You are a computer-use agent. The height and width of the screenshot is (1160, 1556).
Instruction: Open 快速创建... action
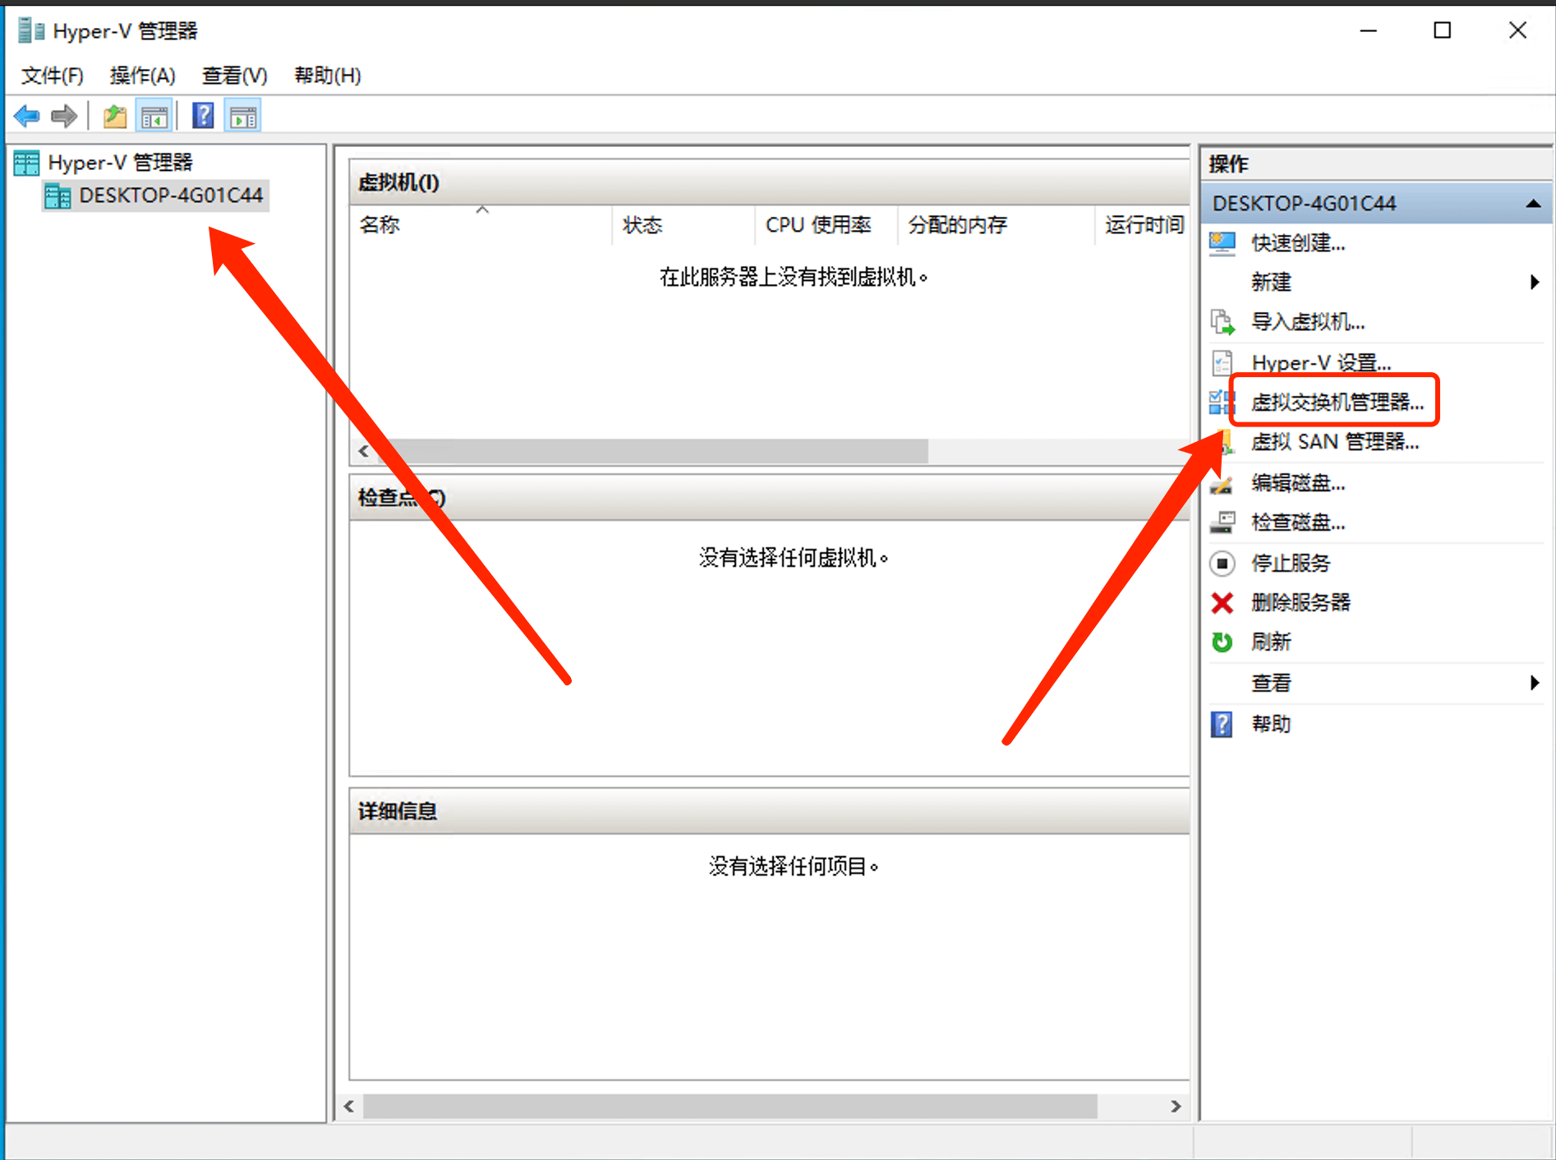pyautogui.click(x=1298, y=243)
